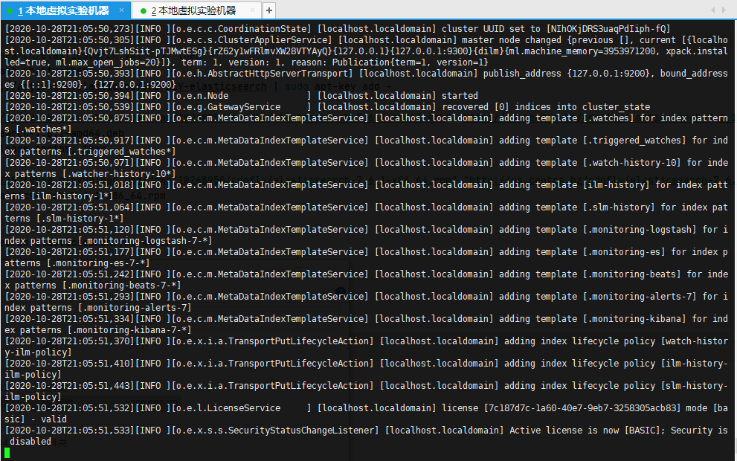Click o.e.g.GatewayService logger name
The height and width of the screenshot is (461, 737).
(228, 106)
